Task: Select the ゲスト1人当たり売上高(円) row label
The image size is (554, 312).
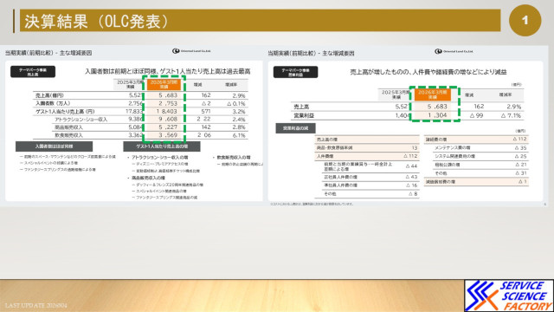Action: [65, 112]
